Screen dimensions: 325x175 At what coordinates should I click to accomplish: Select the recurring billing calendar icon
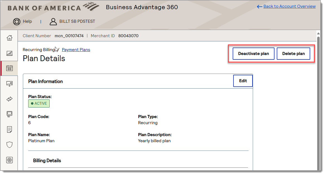pos(9,68)
